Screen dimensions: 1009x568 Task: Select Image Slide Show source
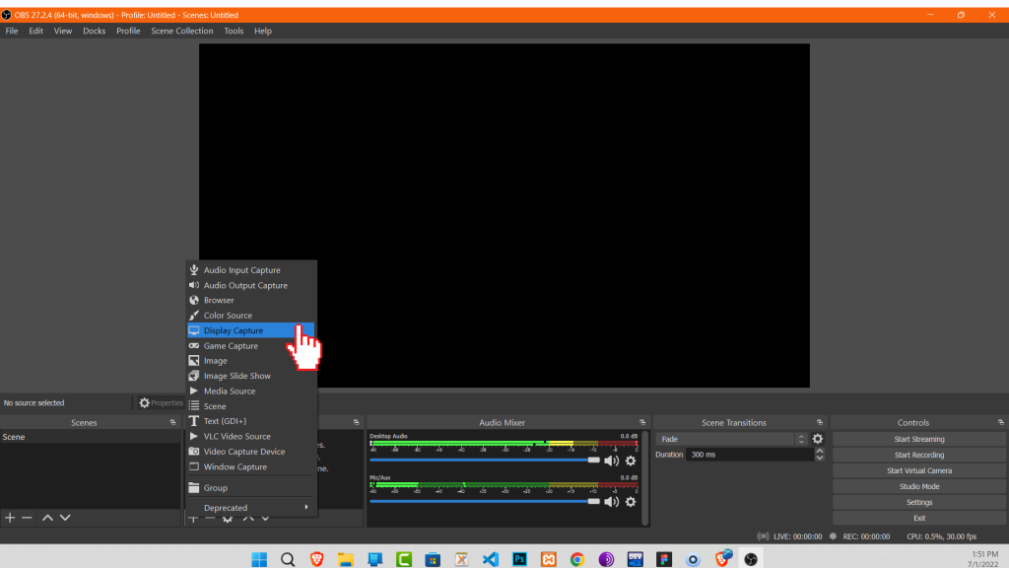click(x=251, y=376)
